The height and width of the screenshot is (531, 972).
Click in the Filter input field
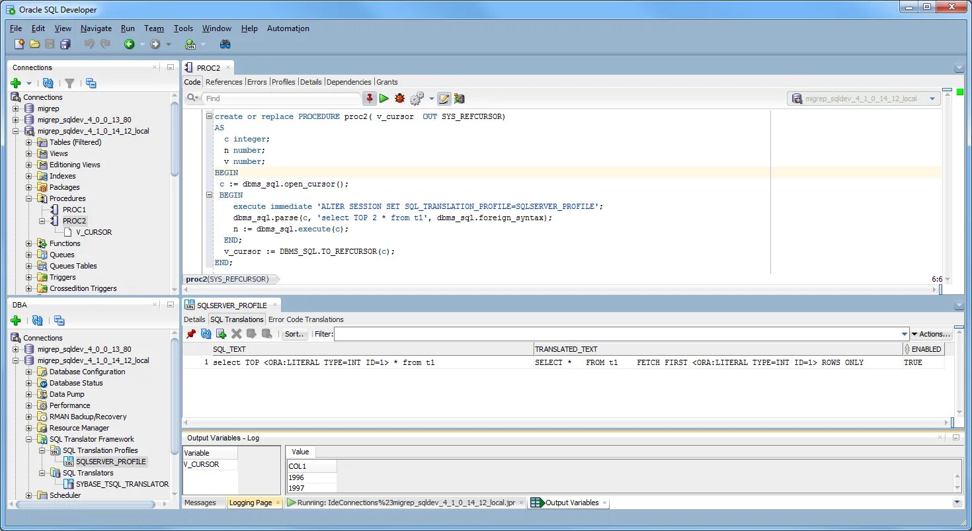point(617,334)
